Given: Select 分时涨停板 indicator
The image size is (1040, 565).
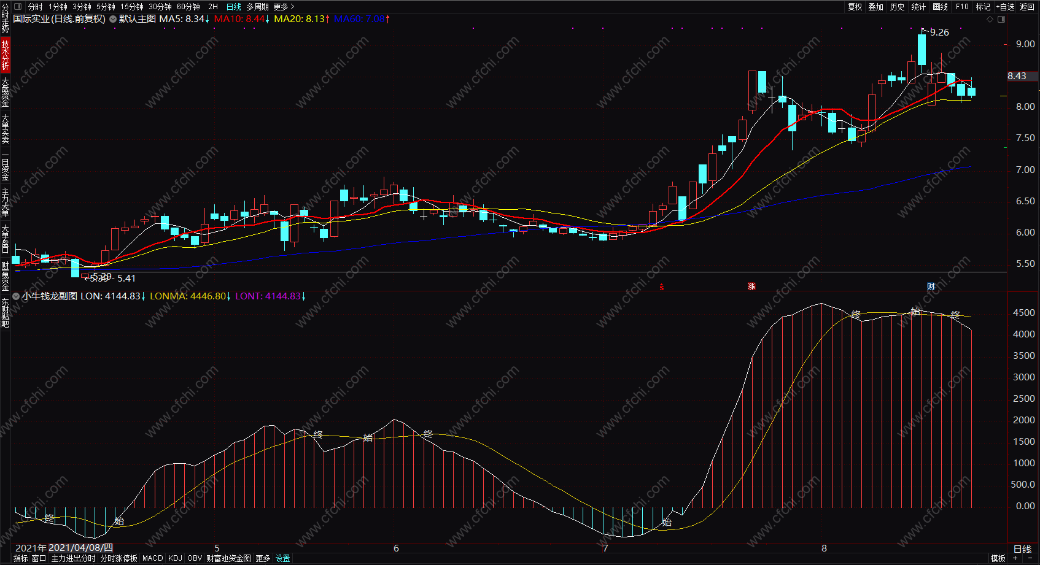Looking at the screenshot, I should coord(119,559).
